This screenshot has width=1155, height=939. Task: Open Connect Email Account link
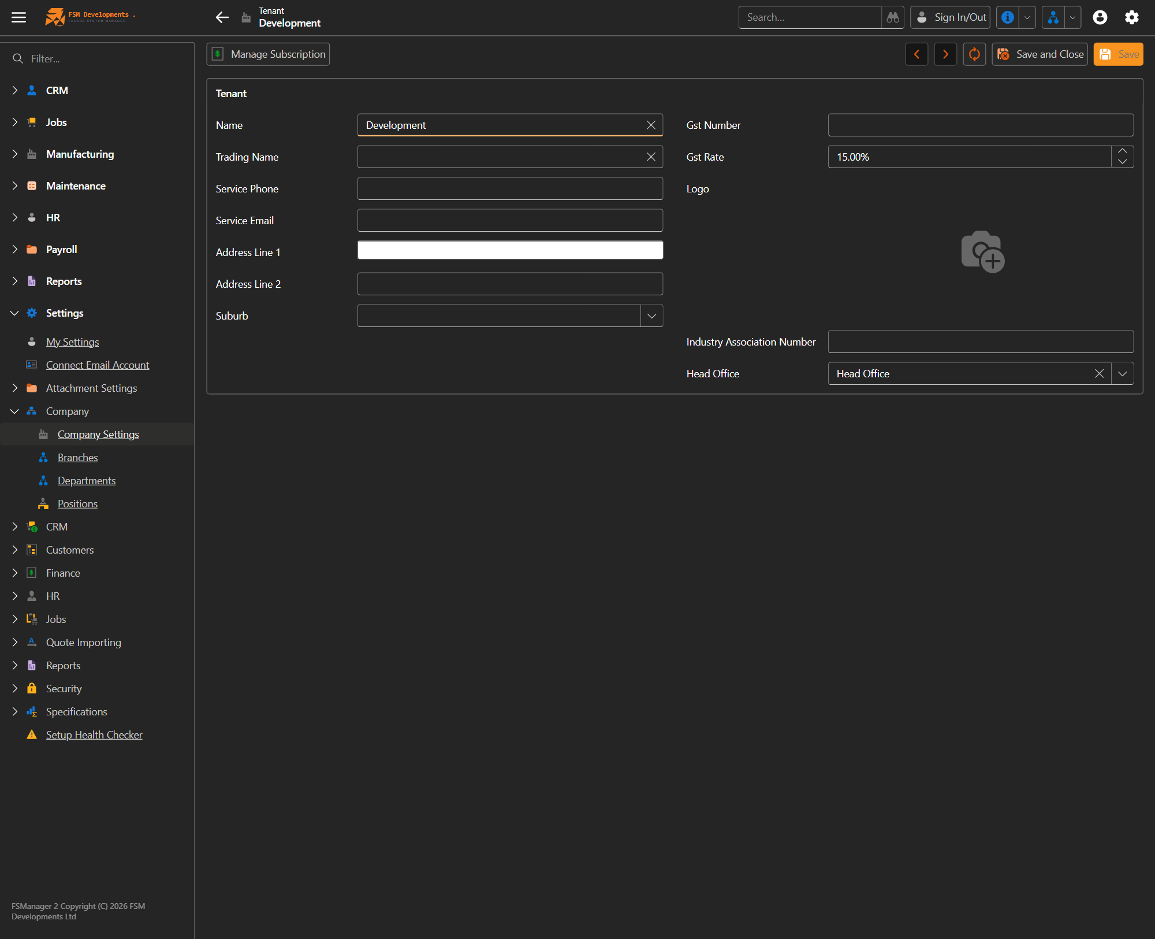point(98,365)
